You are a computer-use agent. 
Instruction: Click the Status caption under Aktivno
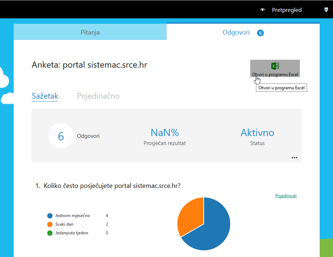click(257, 143)
